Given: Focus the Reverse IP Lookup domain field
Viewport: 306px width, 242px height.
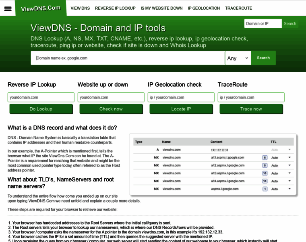Looking at the screenshot, I should (41, 97).
